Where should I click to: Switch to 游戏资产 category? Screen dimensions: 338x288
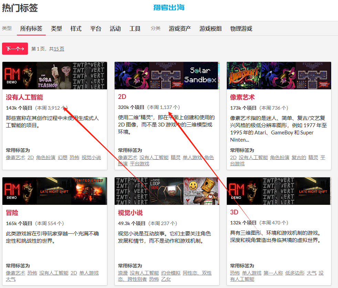click(180, 29)
